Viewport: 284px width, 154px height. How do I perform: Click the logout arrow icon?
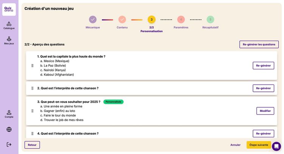9,145
